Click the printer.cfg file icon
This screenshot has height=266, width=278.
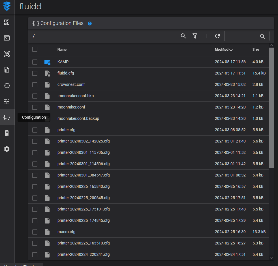click(x=47, y=130)
